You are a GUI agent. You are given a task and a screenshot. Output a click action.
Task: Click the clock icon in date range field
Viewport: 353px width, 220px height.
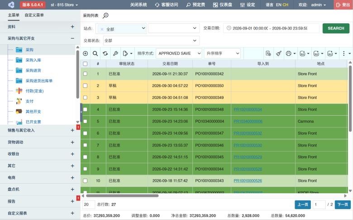[229, 28]
